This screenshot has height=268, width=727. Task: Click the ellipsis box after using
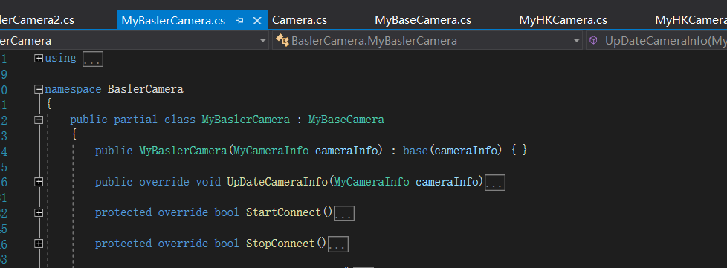point(93,59)
